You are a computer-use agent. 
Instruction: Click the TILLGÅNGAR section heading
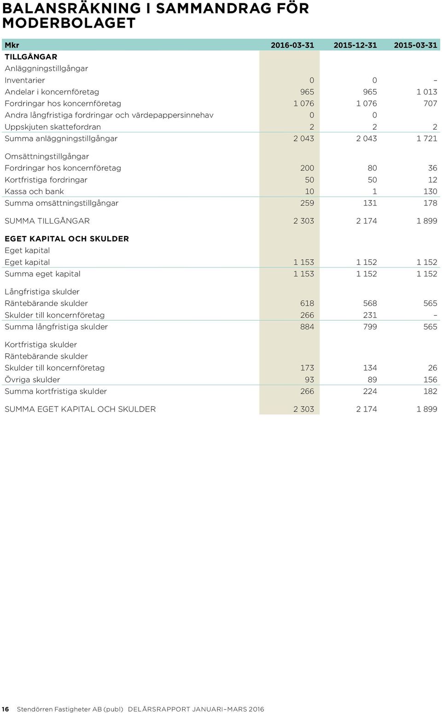coord(31,57)
